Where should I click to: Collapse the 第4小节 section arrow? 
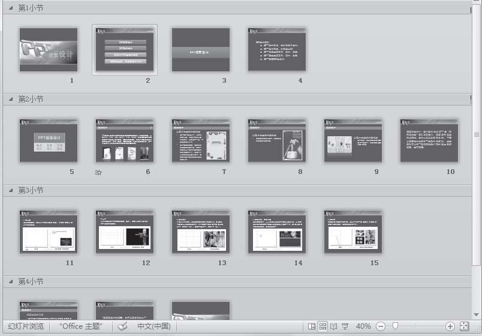coord(11,281)
